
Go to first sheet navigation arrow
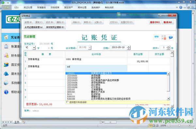tap(3, 122)
